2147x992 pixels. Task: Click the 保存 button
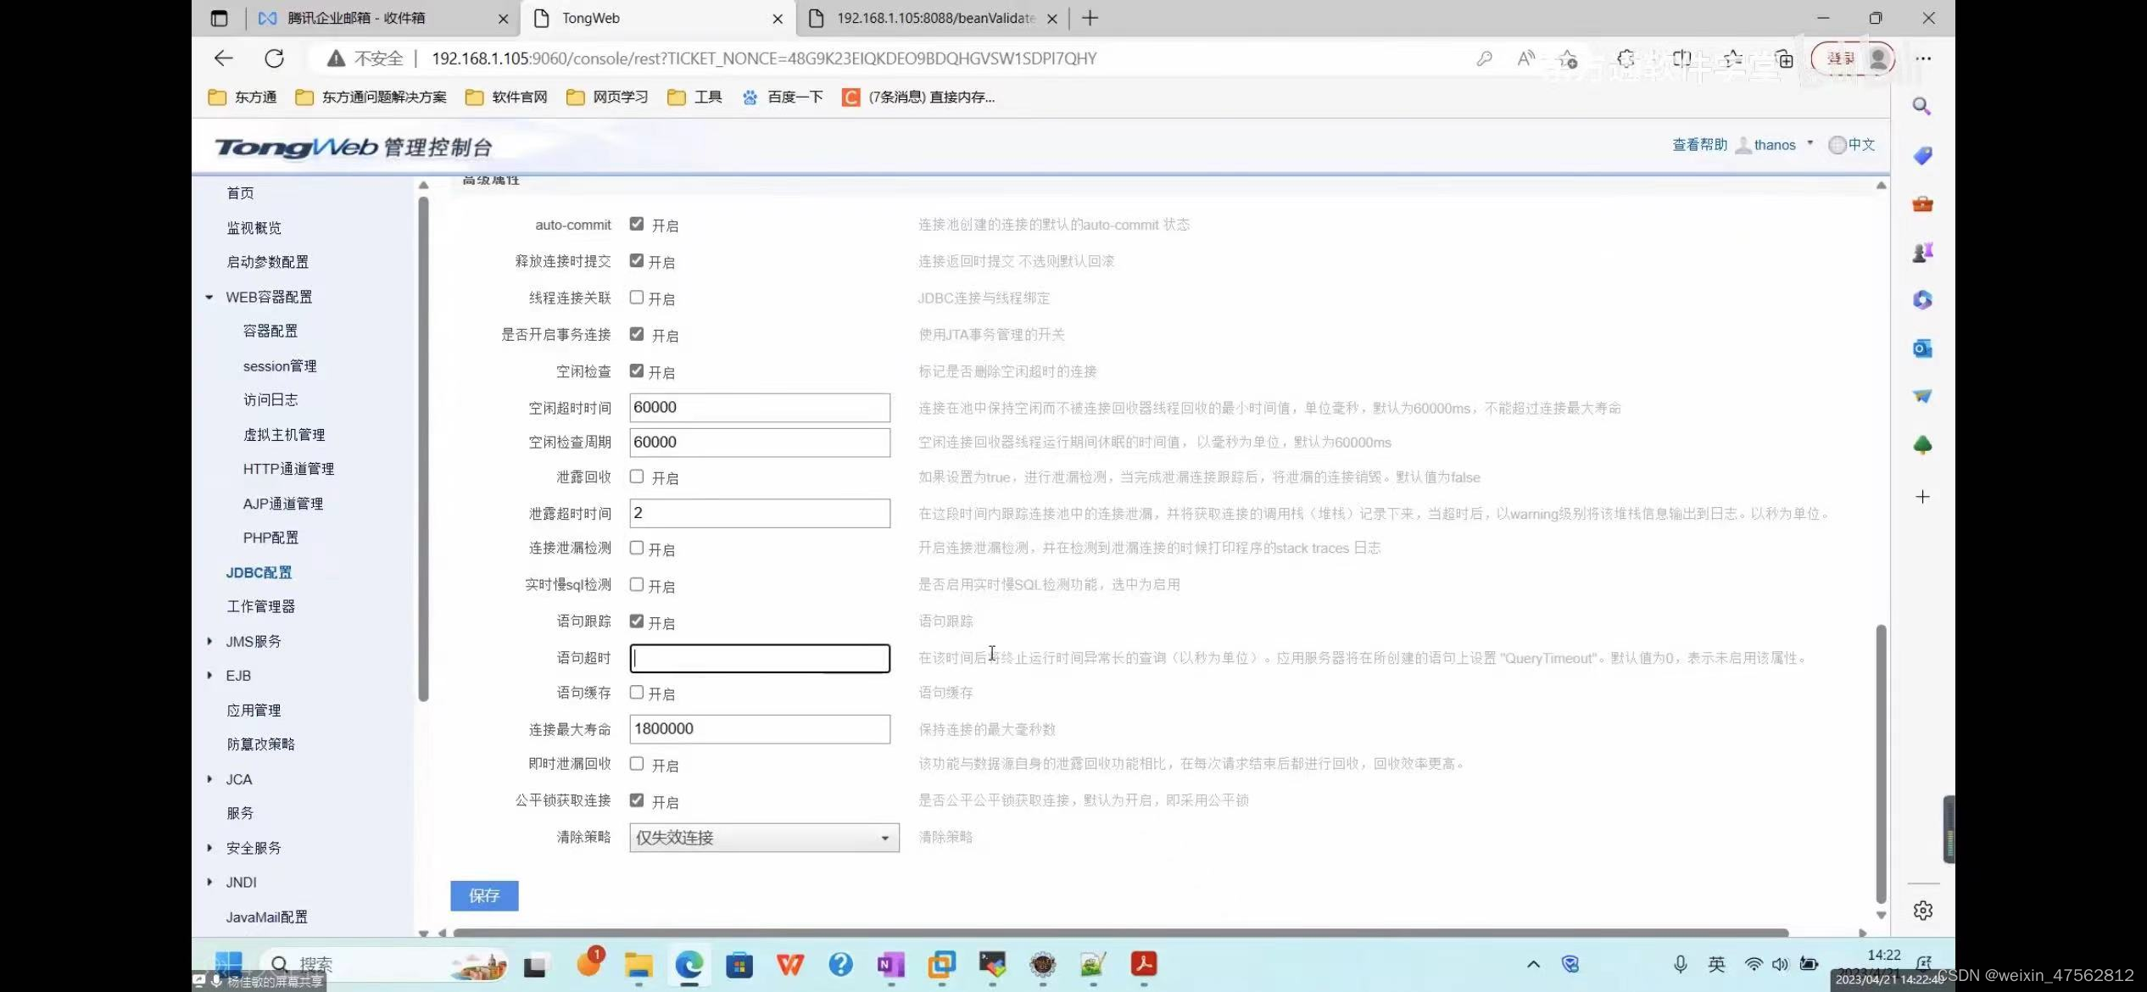click(x=483, y=895)
